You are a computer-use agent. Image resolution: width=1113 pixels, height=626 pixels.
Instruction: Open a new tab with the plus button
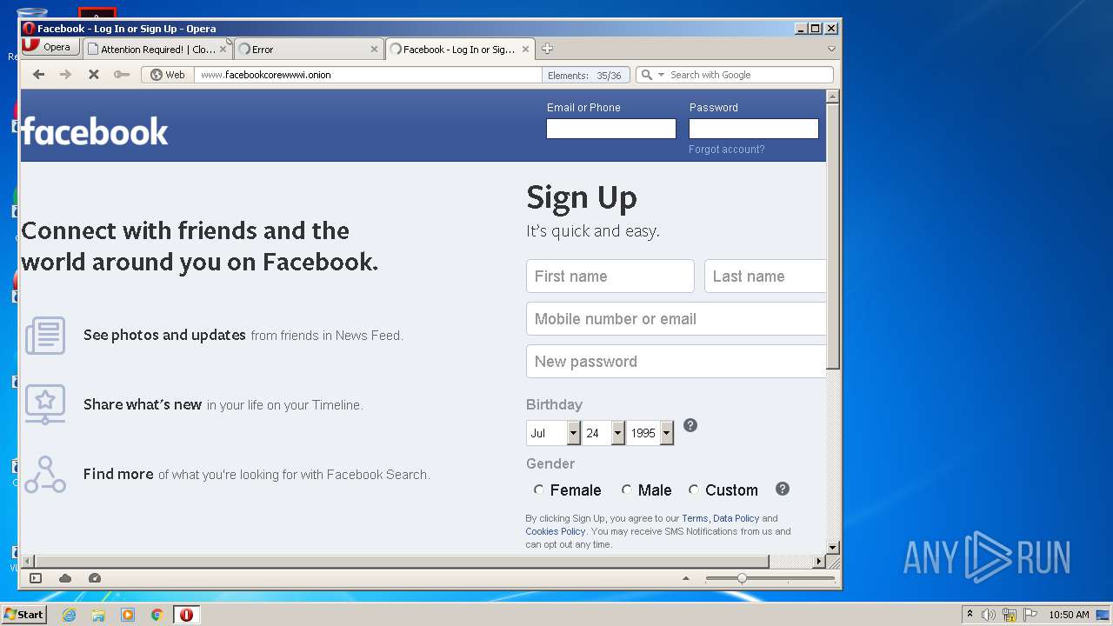point(547,49)
